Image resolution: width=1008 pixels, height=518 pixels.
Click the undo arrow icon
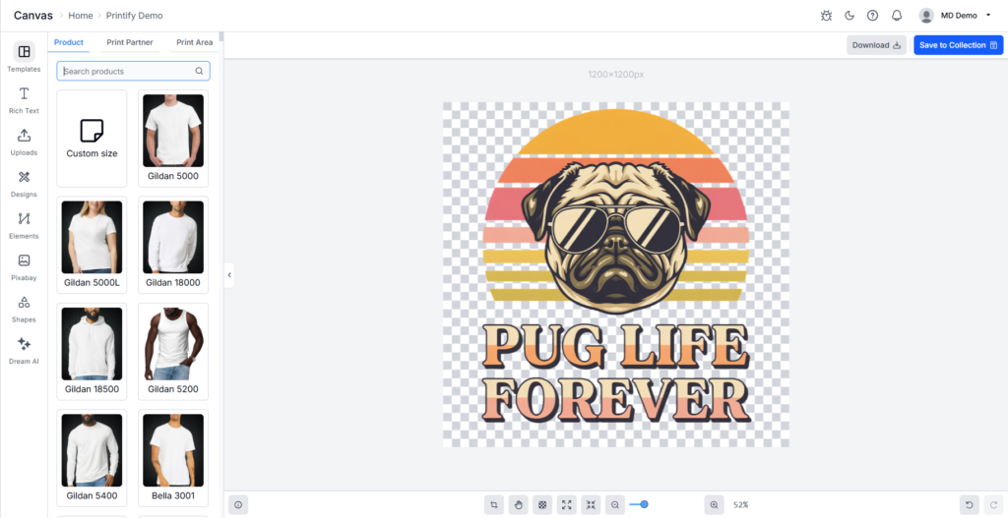tap(970, 504)
